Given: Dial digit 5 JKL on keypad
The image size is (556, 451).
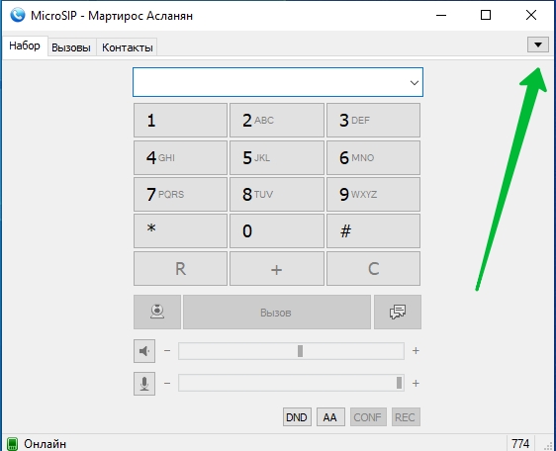Looking at the screenshot, I should pos(277,158).
